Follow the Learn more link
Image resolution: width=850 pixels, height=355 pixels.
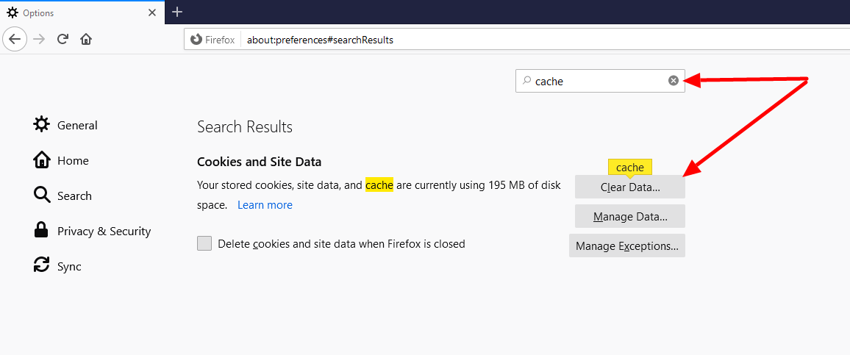click(265, 205)
